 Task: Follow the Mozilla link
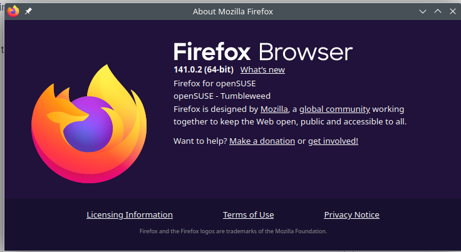[x=274, y=109]
